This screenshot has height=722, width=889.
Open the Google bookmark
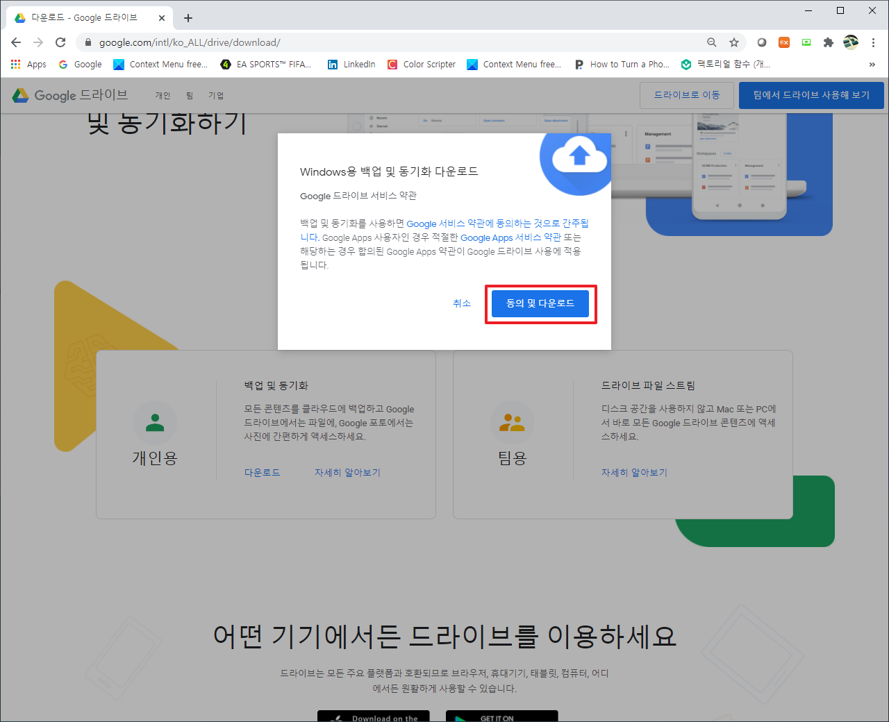point(80,65)
